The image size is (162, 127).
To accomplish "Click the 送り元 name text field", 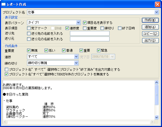I will tap(90, 39).
